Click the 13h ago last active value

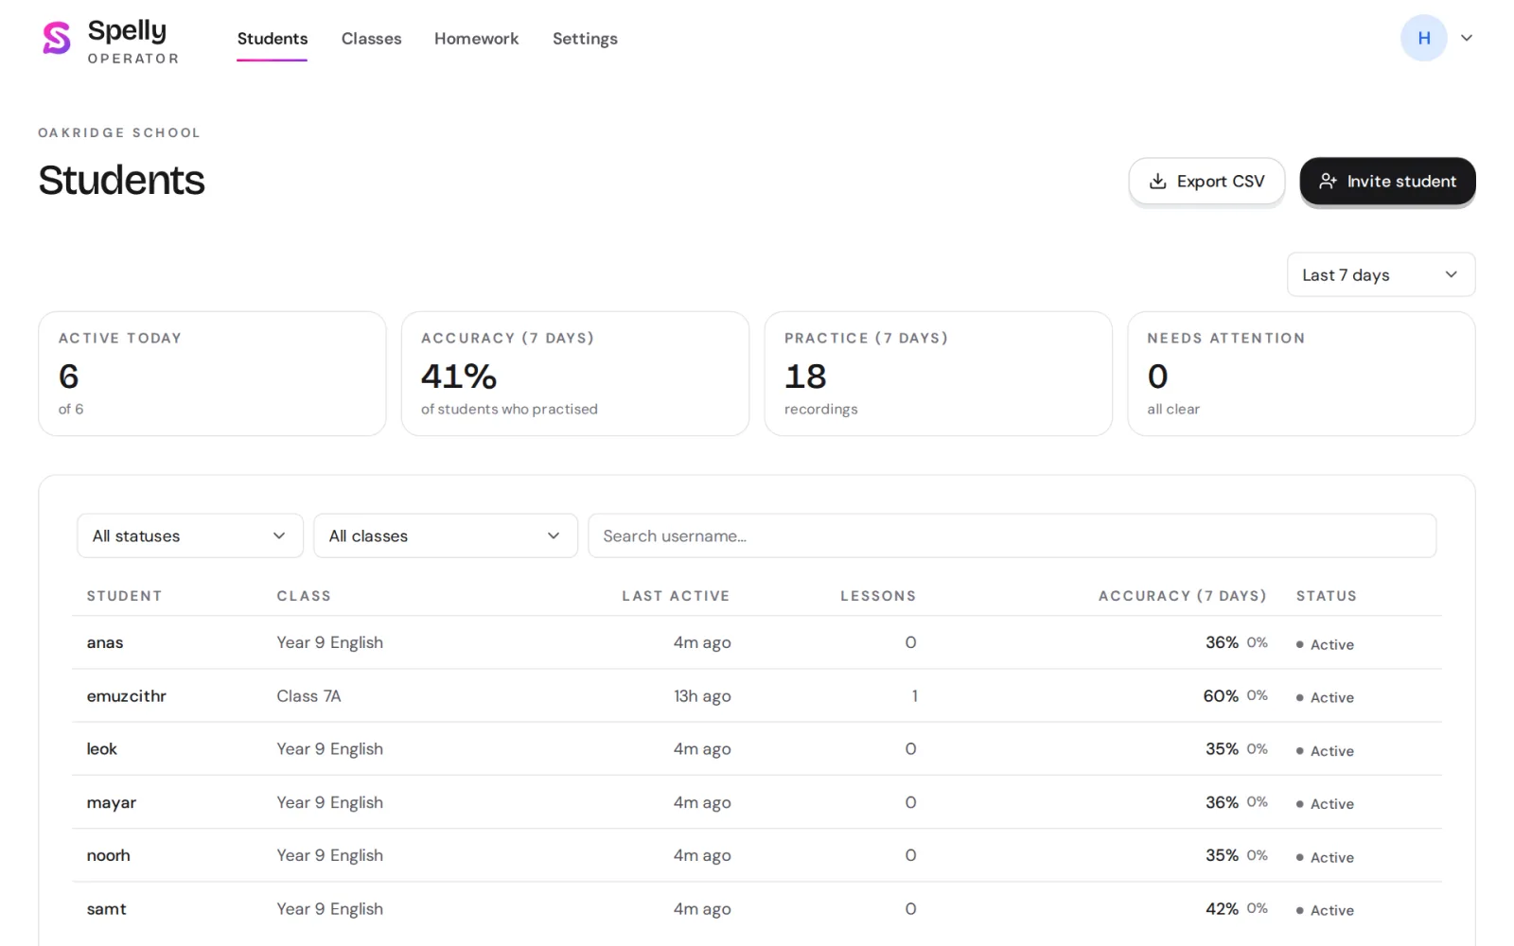[x=702, y=696]
